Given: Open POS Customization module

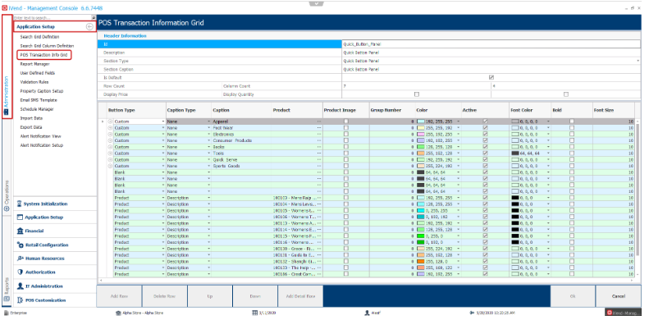Looking at the screenshot, I should [x=55, y=300].
